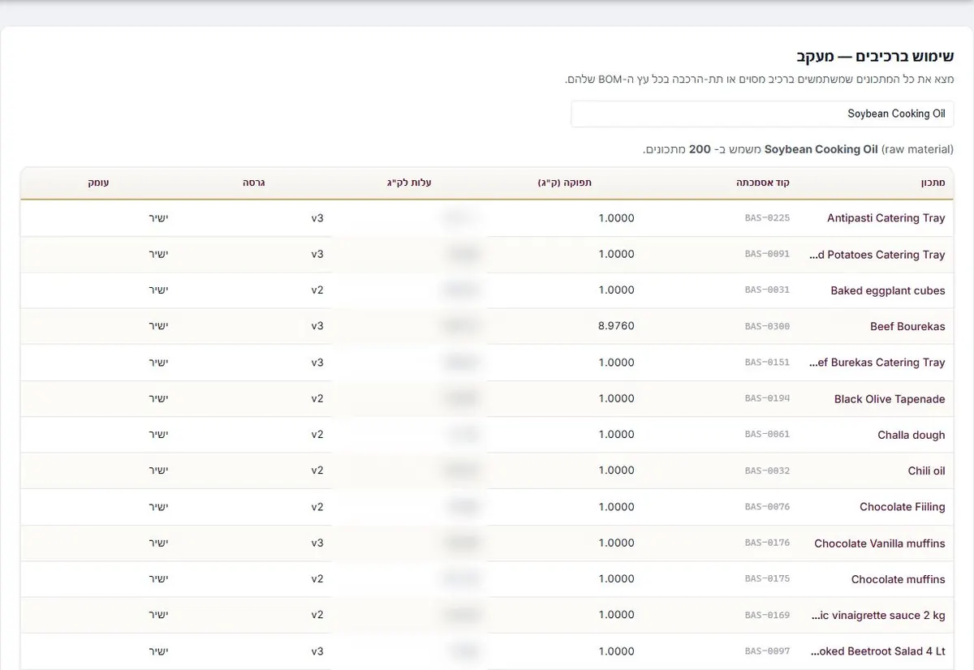Select reference code BAS-0061
974x670 pixels.
[x=767, y=434]
